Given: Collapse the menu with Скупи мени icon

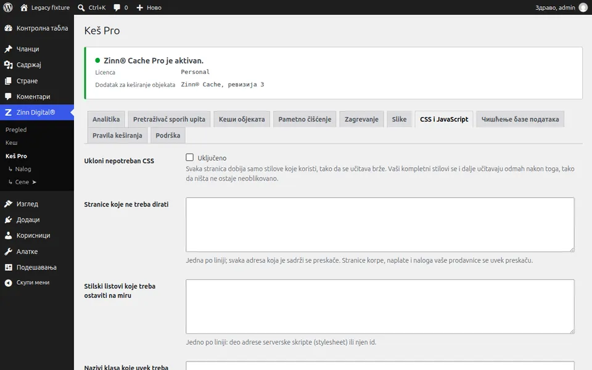Looking at the screenshot, I should click(8, 282).
